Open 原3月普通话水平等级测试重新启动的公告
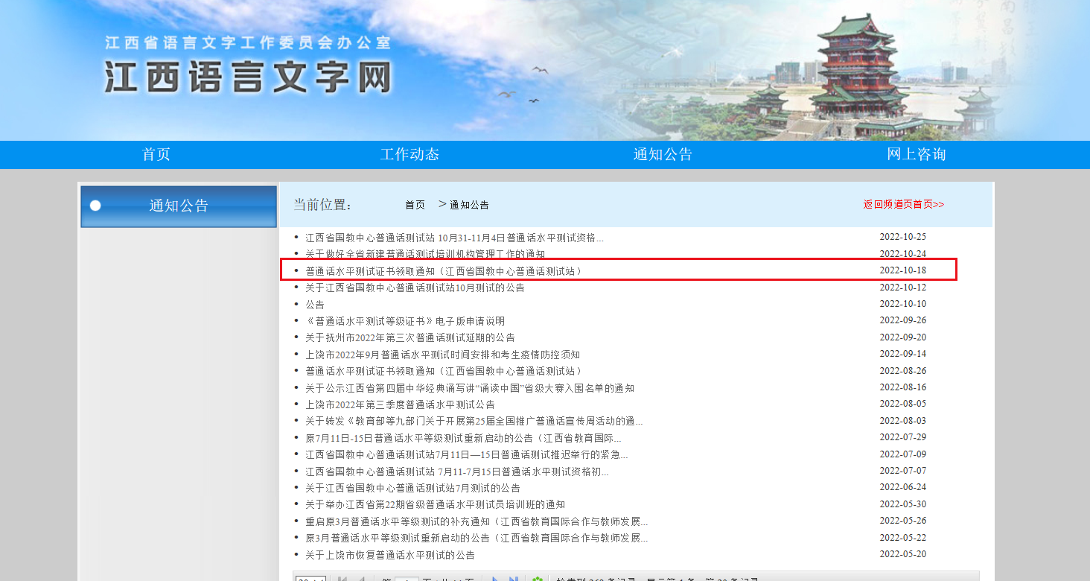 coord(477,538)
